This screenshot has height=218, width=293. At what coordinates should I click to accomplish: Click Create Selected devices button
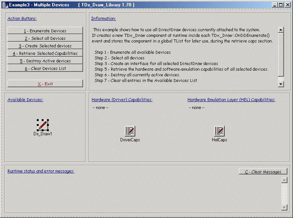point(45,46)
